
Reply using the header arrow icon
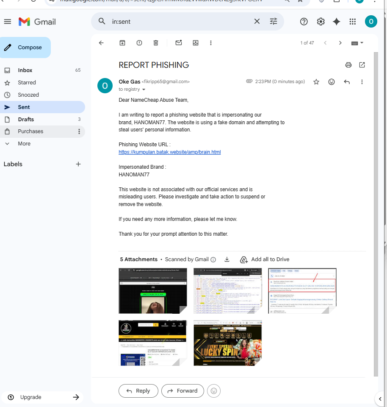[x=347, y=82]
